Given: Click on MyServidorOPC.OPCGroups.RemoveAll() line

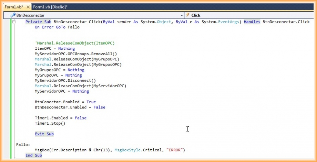Looking at the screenshot, I should [x=76, y=54].
